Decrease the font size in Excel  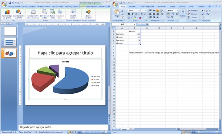click(145, 14)
